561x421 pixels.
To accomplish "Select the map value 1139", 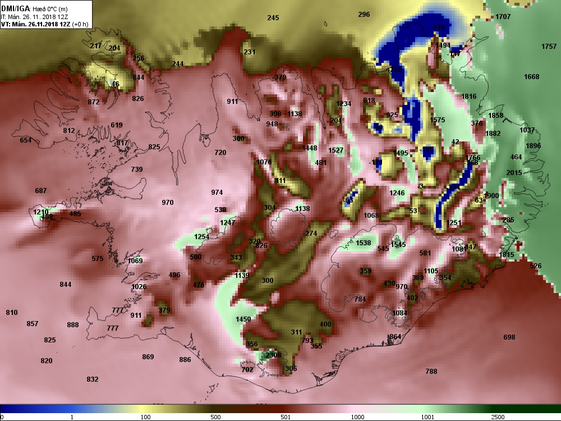I will (x=242, y=275).
